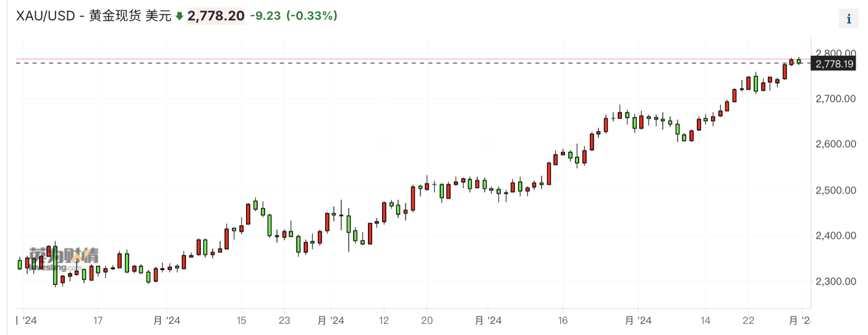
Task: Click date label 12 on time axis
Action: (x=384, y=321)
